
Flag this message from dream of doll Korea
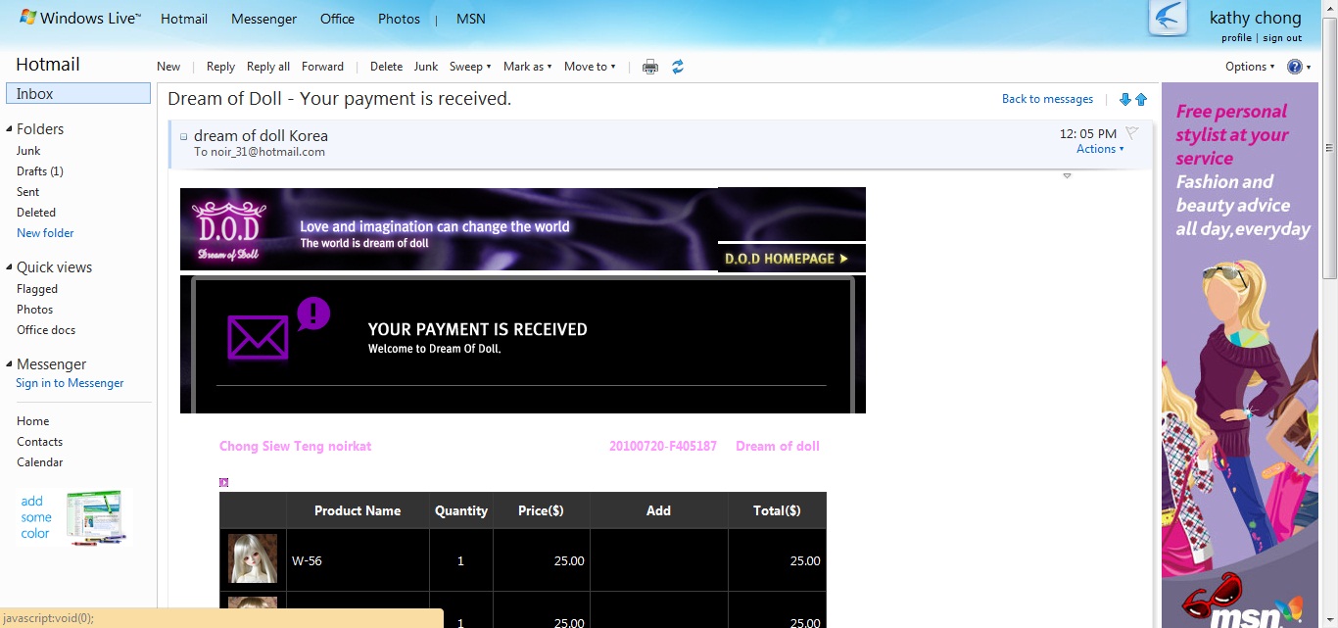pos(1131,132)
